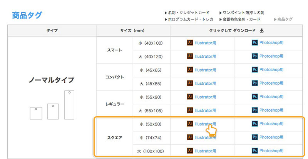Screen dimensions: 308x159
Task: Click the Ai icon in the 大(100X100) row
Action: (x=190, y=151)
